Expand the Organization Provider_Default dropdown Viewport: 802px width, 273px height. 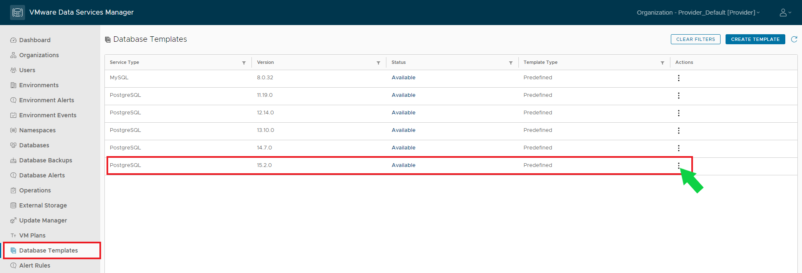698,13
